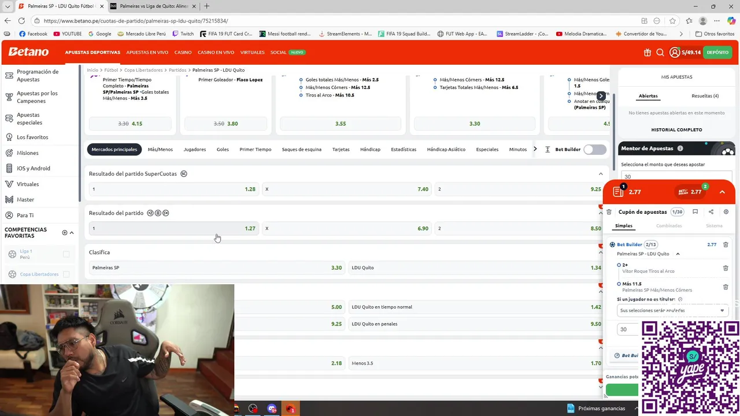Clear bet slip with trash icon beside Cupón
Viewport: 740px width, 416px height.
[609, 212]
